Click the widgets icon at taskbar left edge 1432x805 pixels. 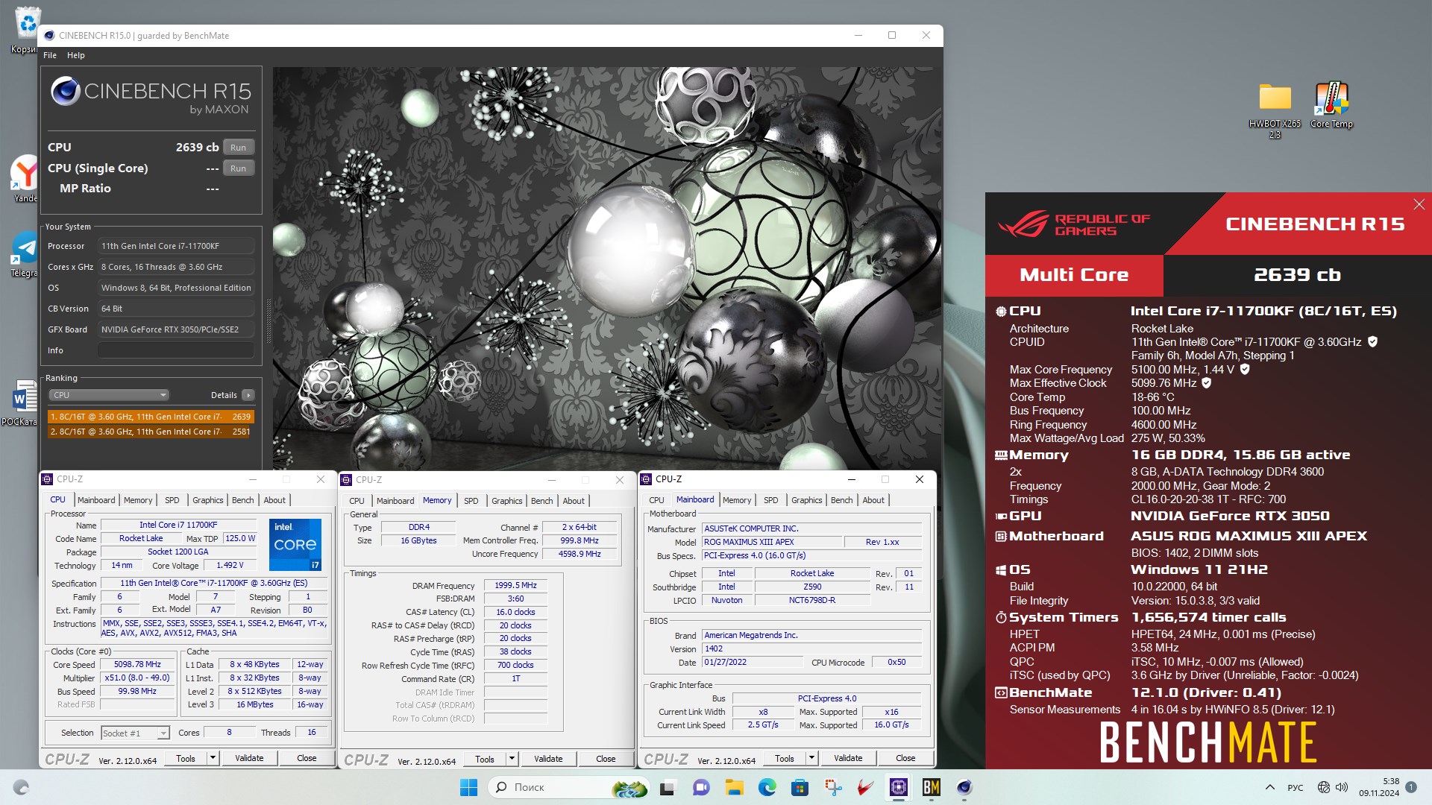pos(21,787)
